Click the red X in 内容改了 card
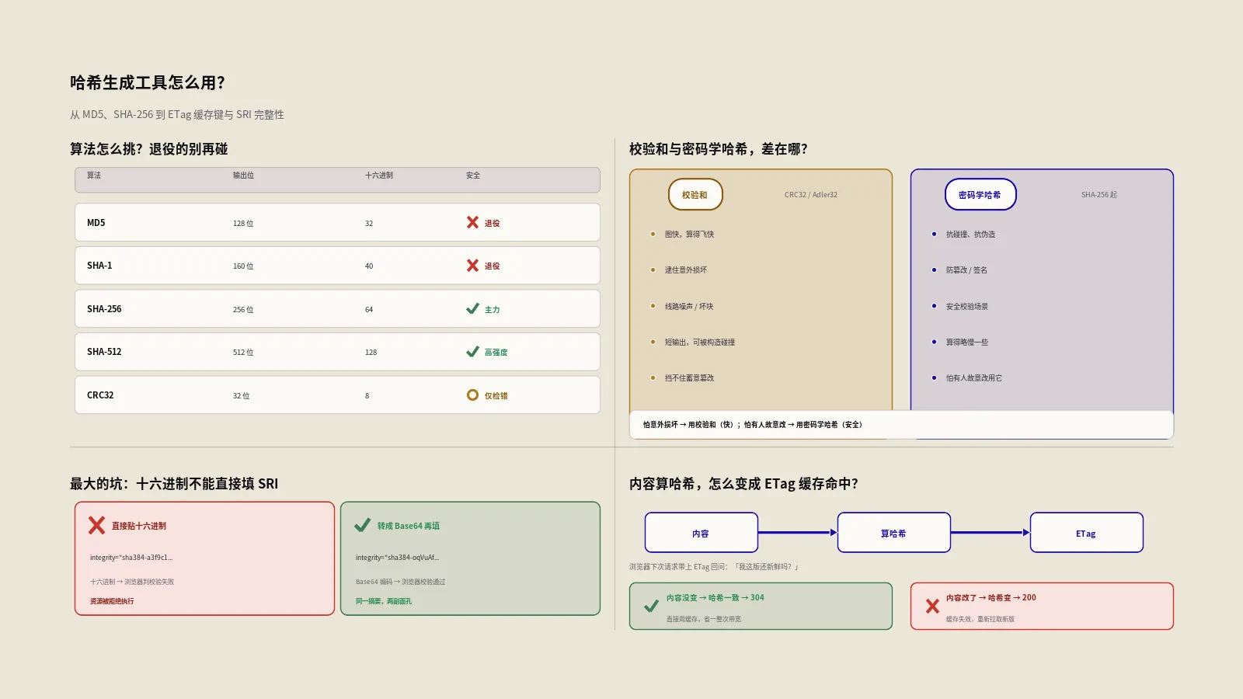Viewport: 1243px width, 699px height. point(932,607)
